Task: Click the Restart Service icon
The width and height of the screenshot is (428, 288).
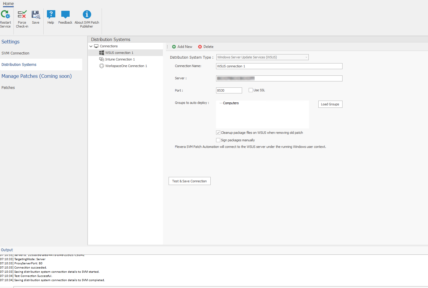Action: 5,14
